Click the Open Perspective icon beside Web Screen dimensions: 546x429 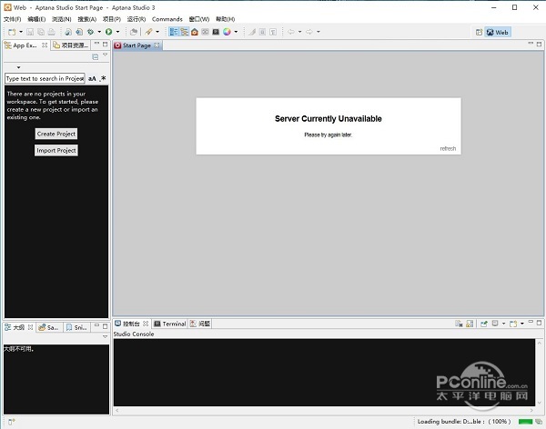479,32
